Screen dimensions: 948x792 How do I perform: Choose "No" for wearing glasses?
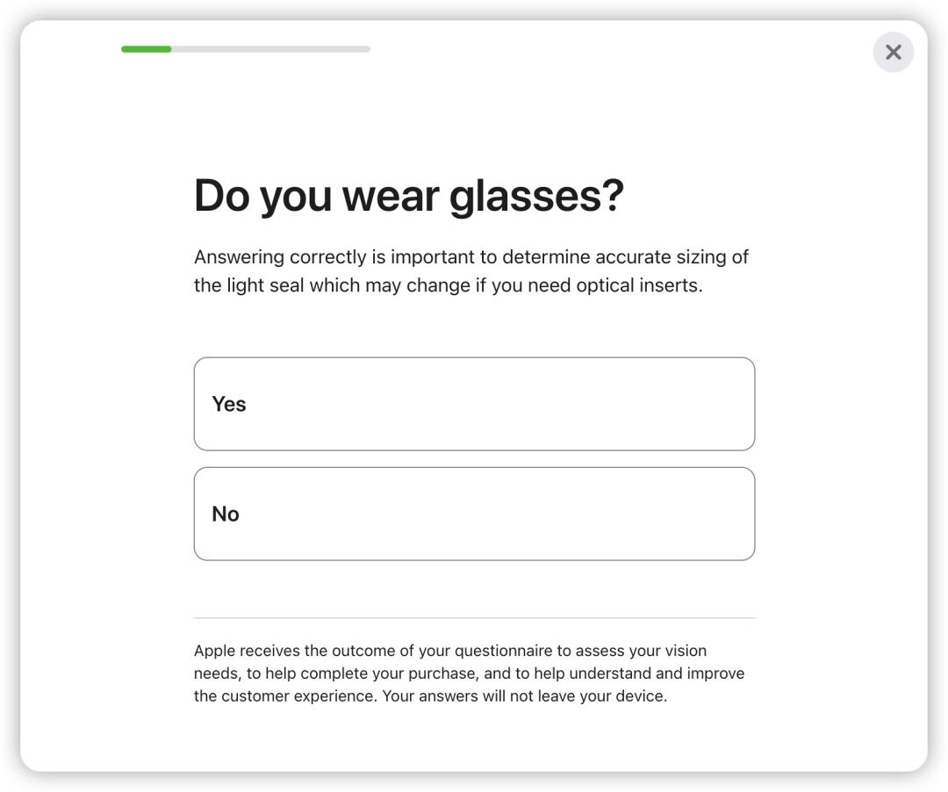pyautogui.click(x=474, y=514)
